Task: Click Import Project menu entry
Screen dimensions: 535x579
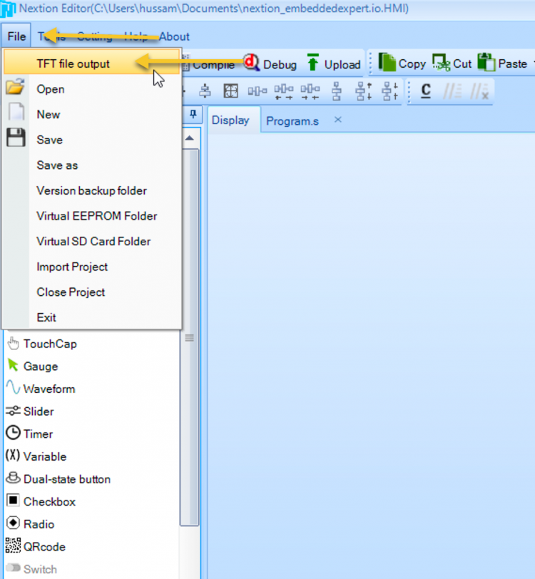Action: tap(72, 267)
